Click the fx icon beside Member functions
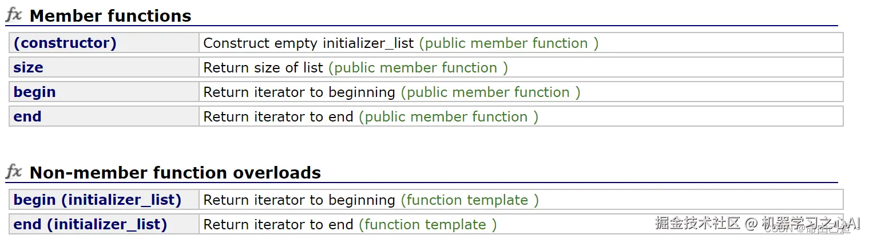 pyautogui.click(x=14, y=15)
